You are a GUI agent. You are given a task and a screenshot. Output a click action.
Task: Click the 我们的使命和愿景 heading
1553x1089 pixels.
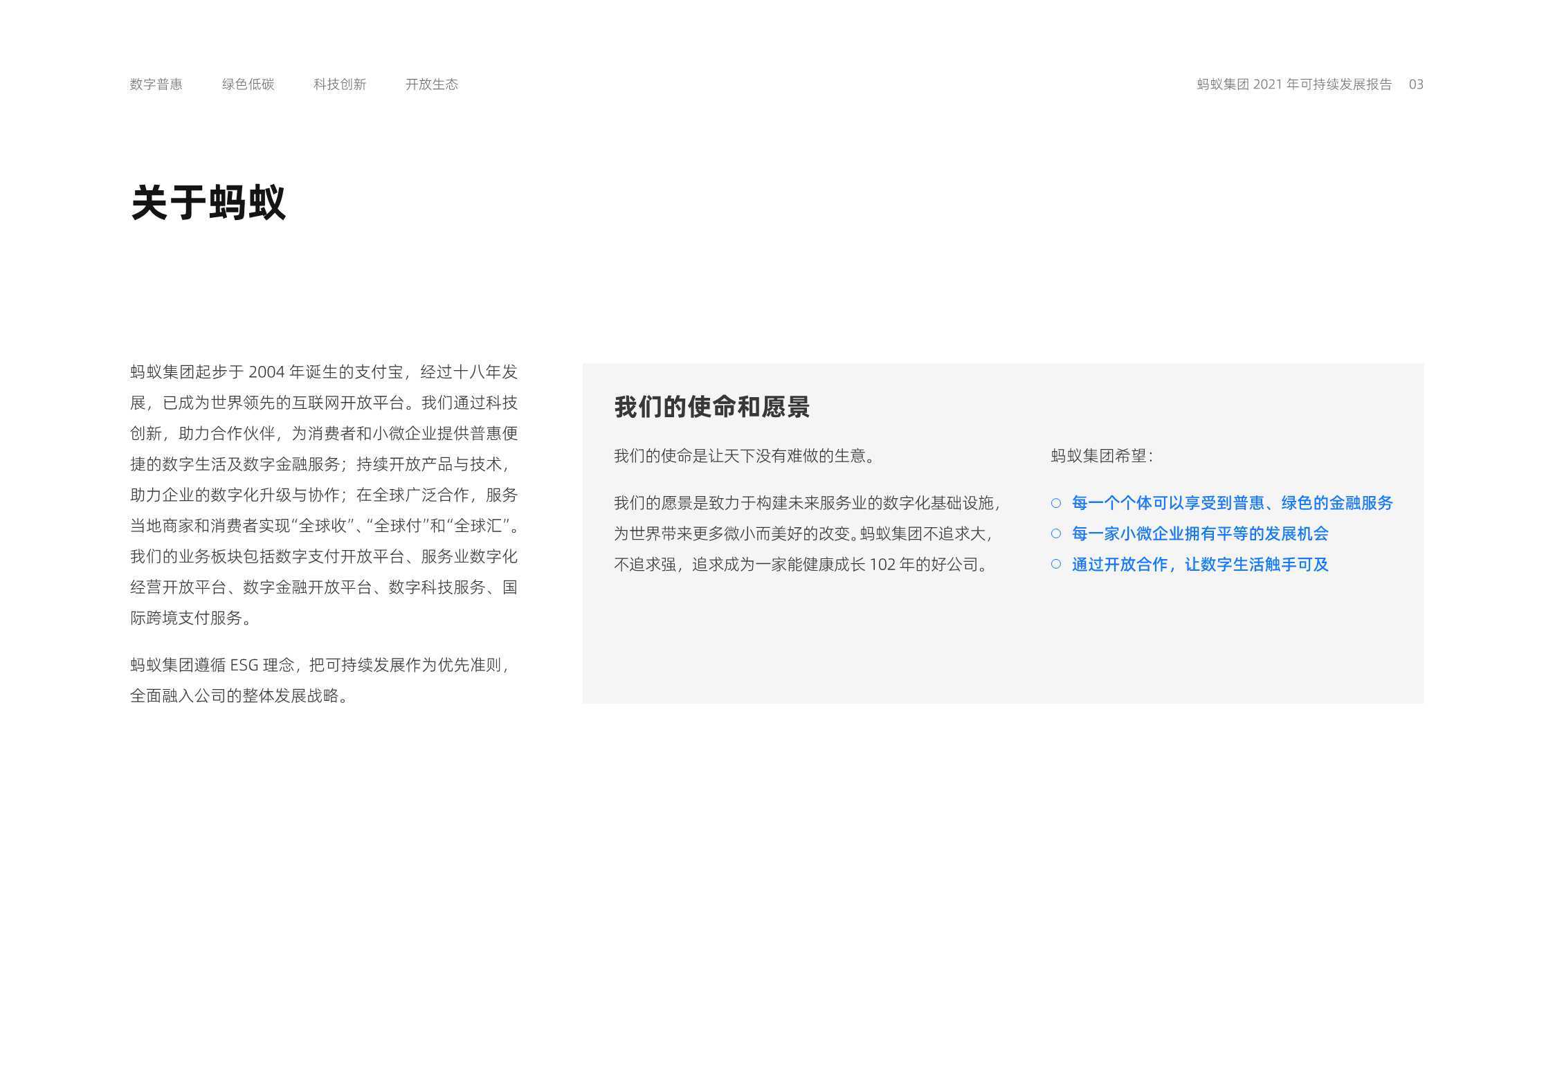(x=711, y=407)
